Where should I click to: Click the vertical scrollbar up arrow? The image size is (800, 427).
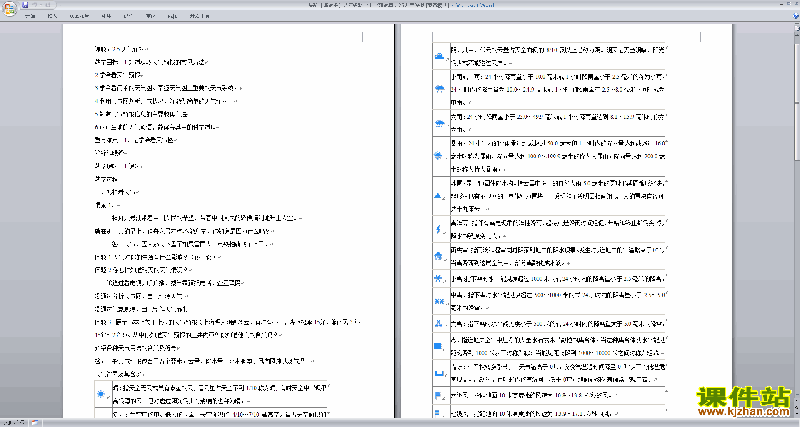point(797,35)
